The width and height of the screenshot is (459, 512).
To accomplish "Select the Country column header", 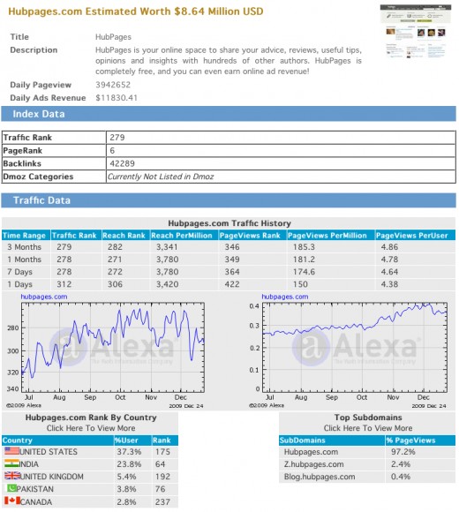I will tap(57, 440).
